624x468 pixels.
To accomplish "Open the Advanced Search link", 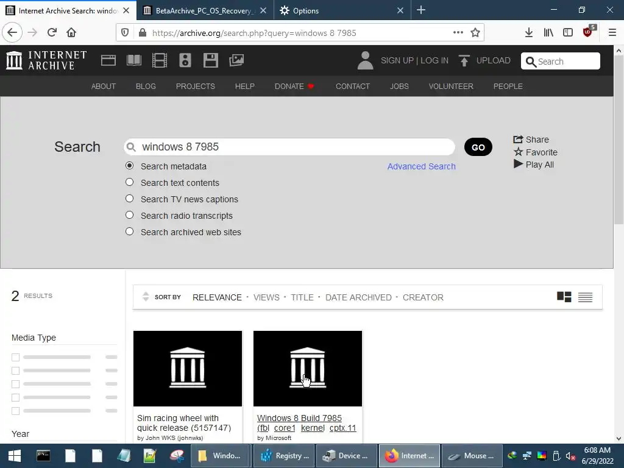I will click(x=422, y=166).
